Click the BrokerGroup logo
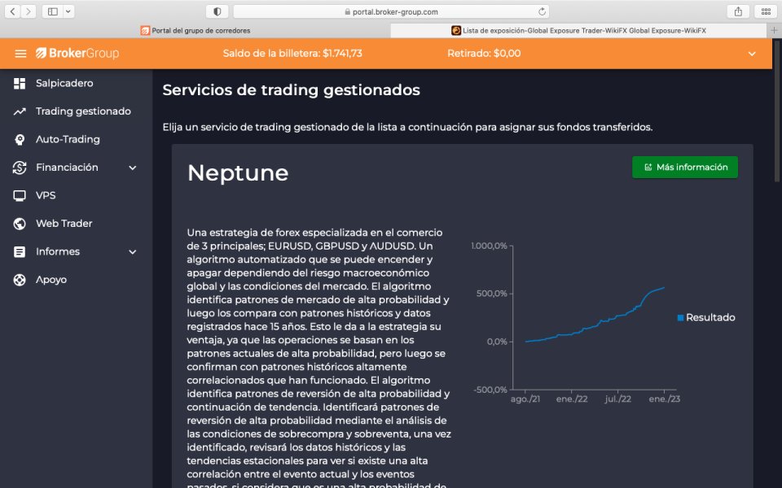This screenshot has width=782, height=488. click(x=77, y=54)
